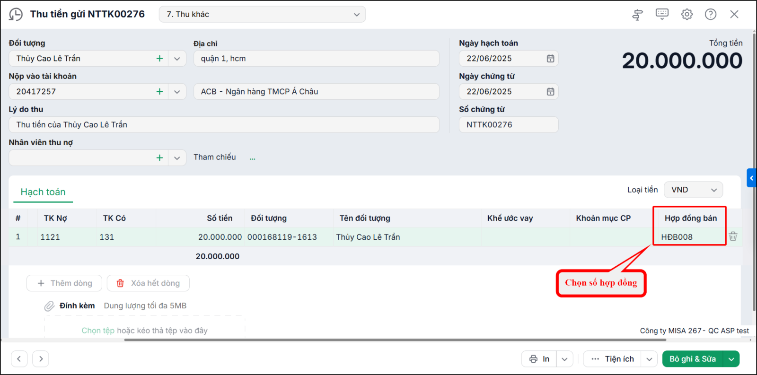757x375 pixels.
Task: Open settings gear icon in header
Action: point(687,14)
